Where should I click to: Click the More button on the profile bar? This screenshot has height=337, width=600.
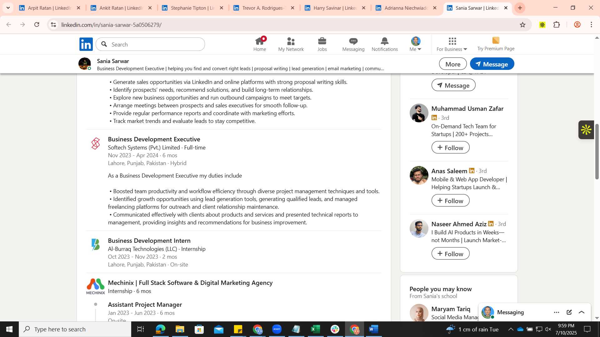click(x=453, y=64)
